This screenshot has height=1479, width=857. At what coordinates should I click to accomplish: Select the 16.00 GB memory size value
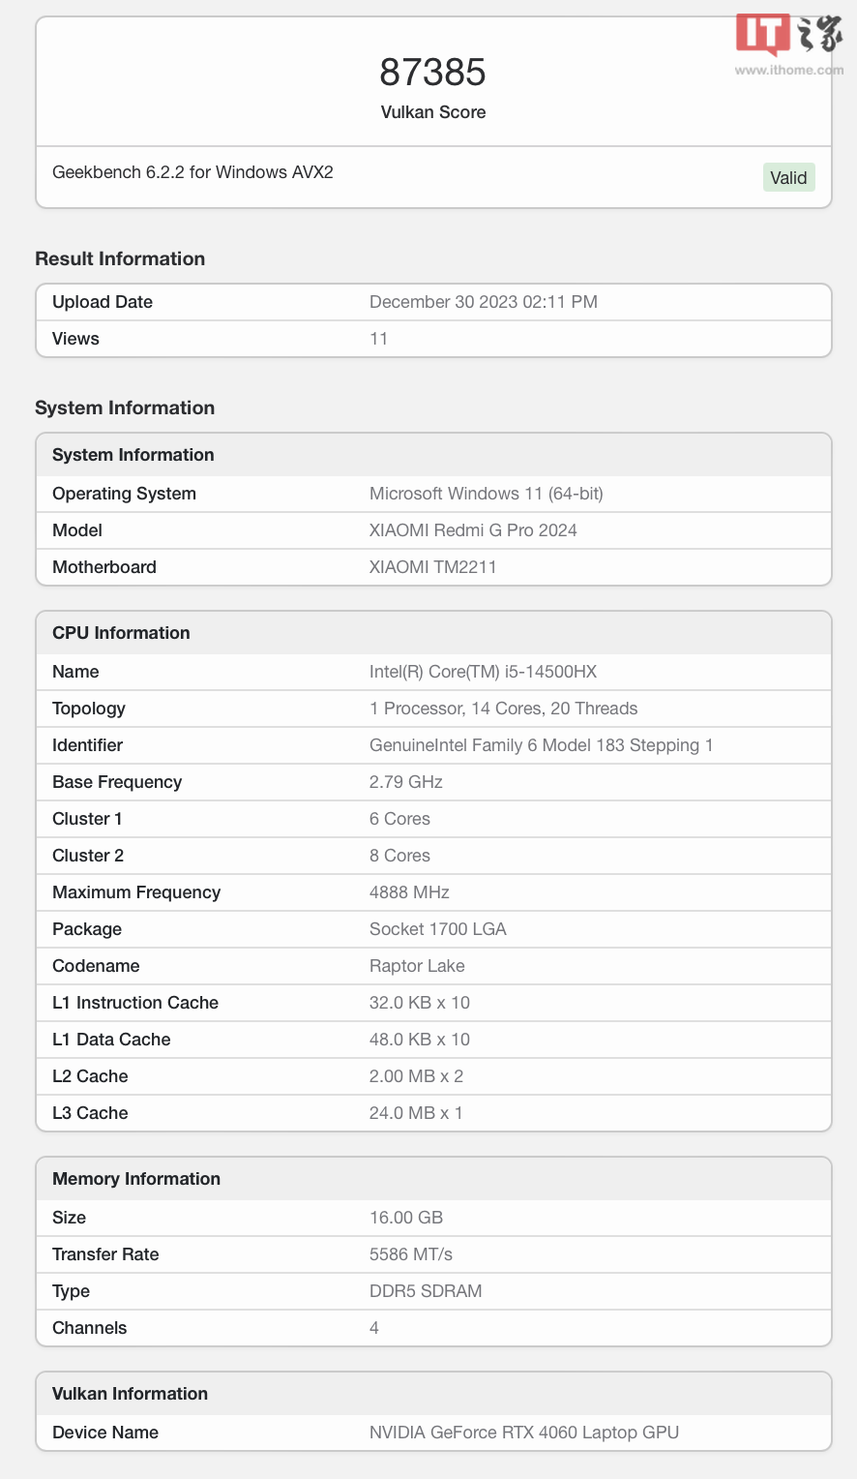[406, 1218]
